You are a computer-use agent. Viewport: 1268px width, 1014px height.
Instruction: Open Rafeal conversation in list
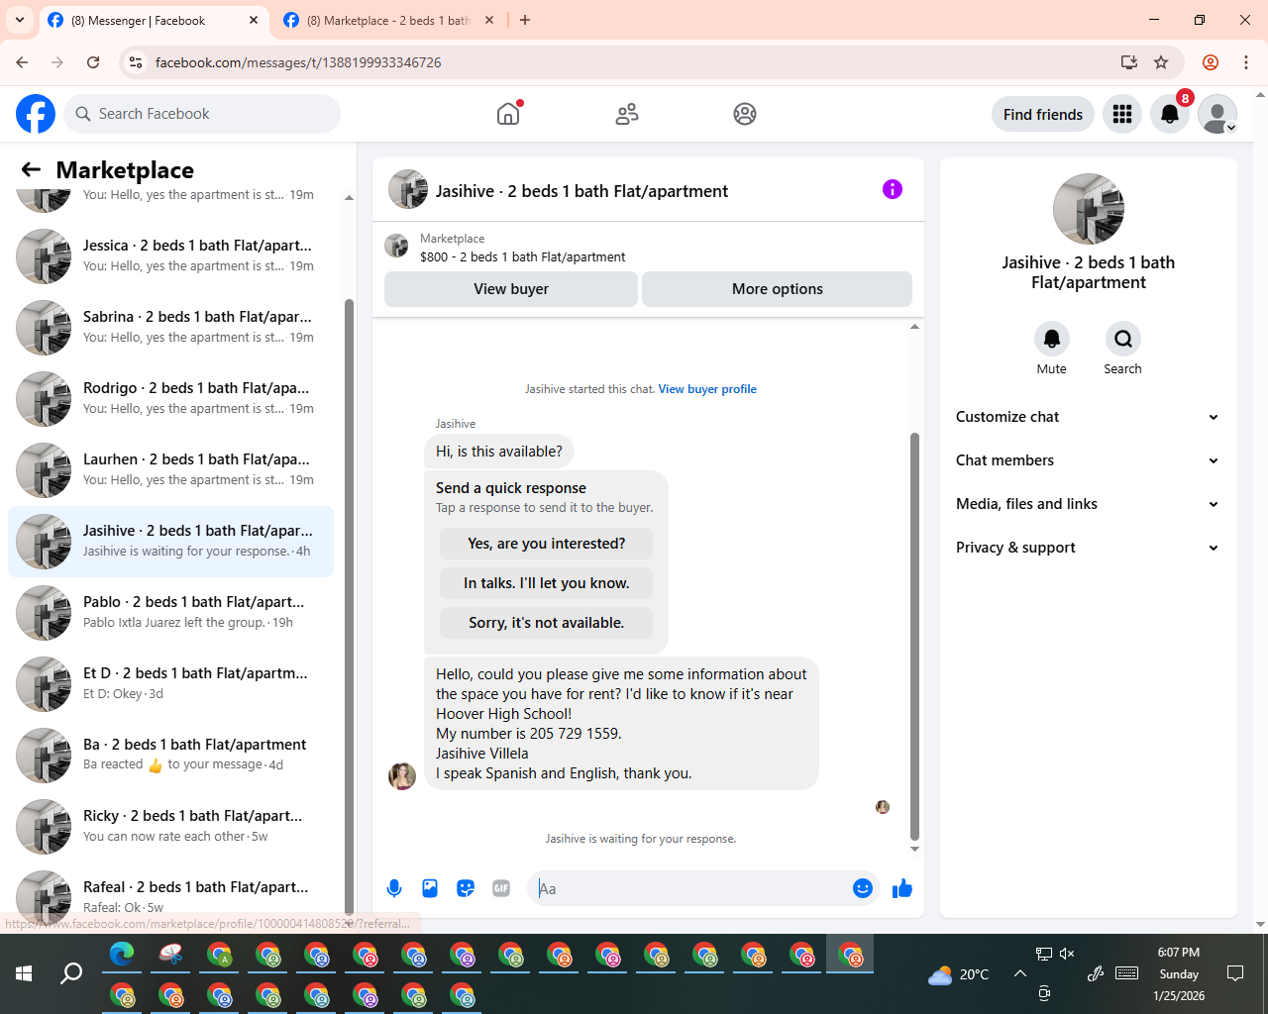coord(170,897)
